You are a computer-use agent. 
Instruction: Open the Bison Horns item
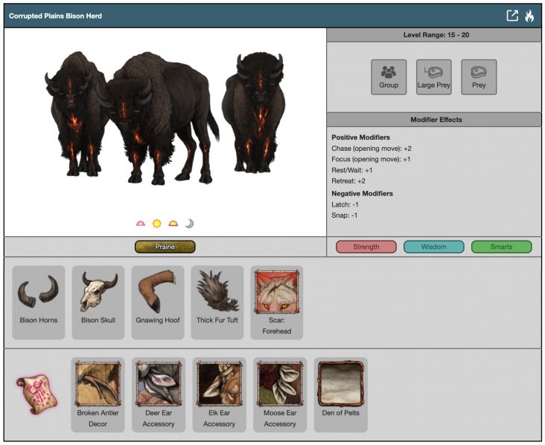pos(39,302)
